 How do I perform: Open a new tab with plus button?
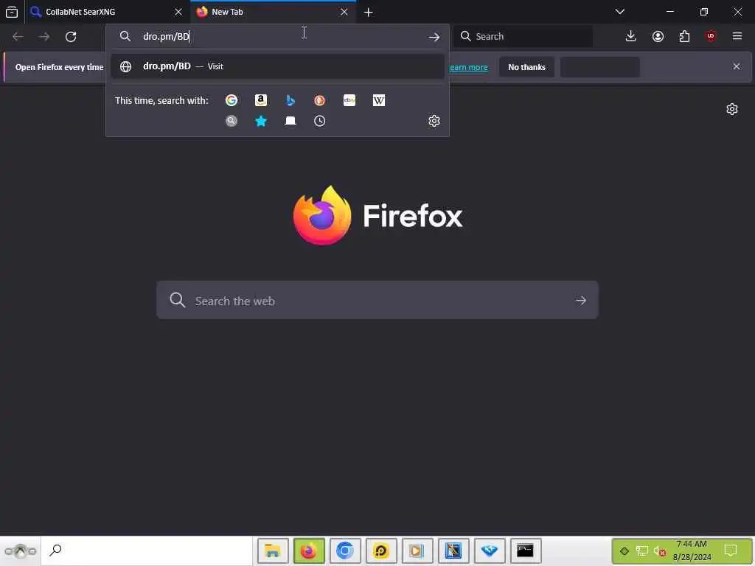pos(369,13)
